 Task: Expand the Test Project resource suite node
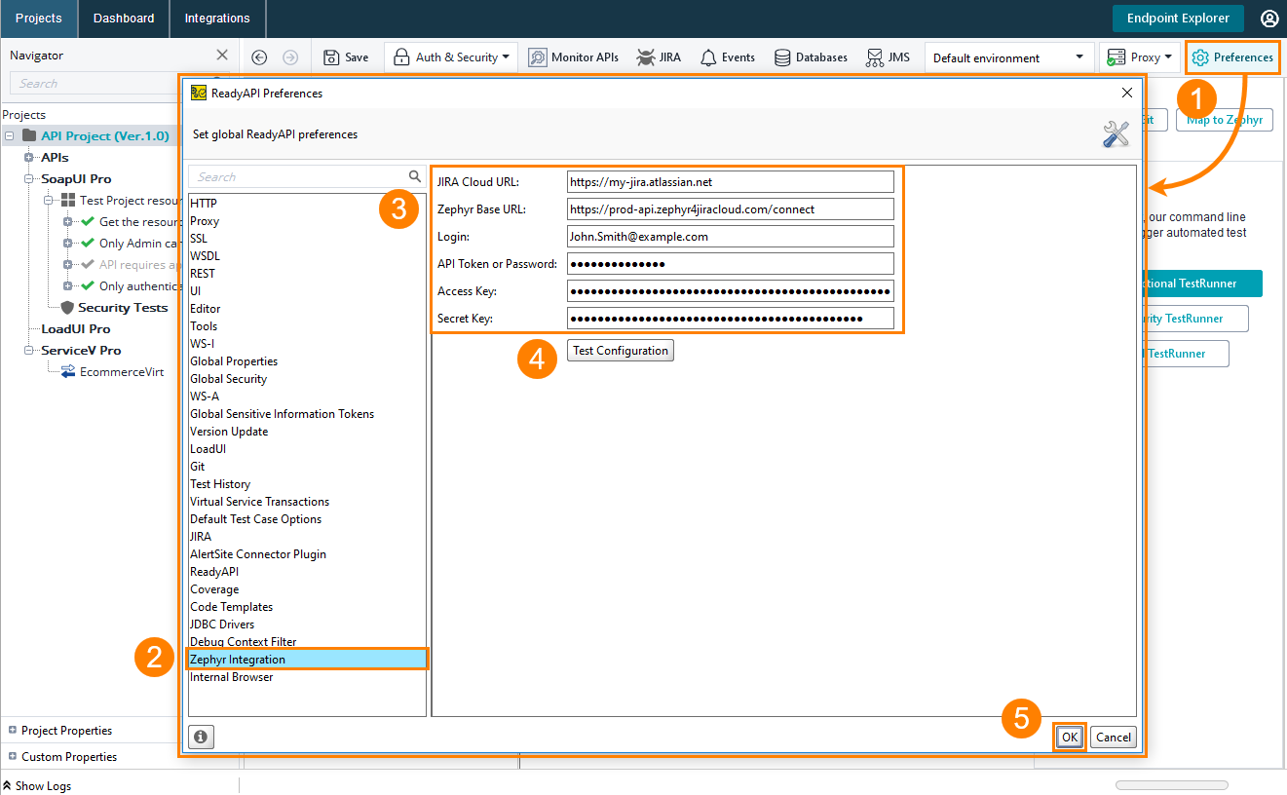point(49,200)
